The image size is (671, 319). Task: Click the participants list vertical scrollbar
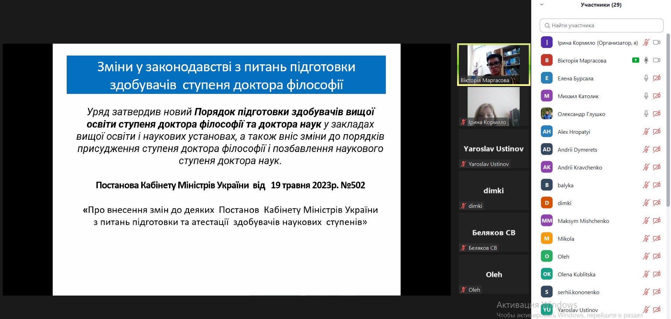(668, 119)
